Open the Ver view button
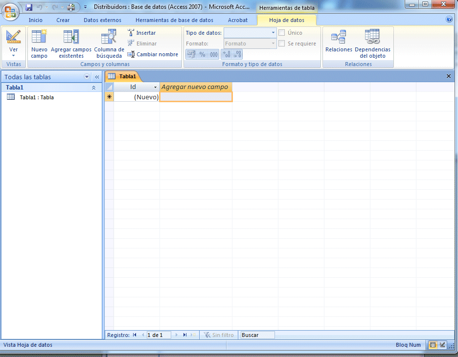Image resolution: width=458 pixels, height=357 pixels. coord(13,43)
